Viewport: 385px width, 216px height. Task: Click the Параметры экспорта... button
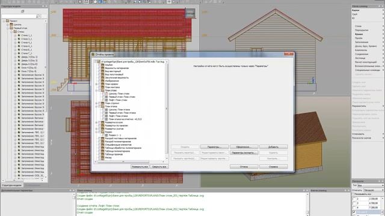point(244,152)
